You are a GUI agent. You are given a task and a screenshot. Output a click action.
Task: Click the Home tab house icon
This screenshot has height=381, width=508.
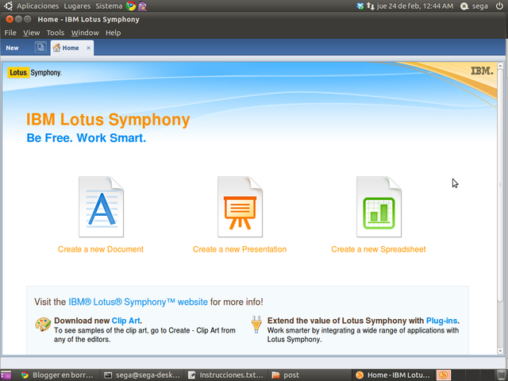(56, 48)
